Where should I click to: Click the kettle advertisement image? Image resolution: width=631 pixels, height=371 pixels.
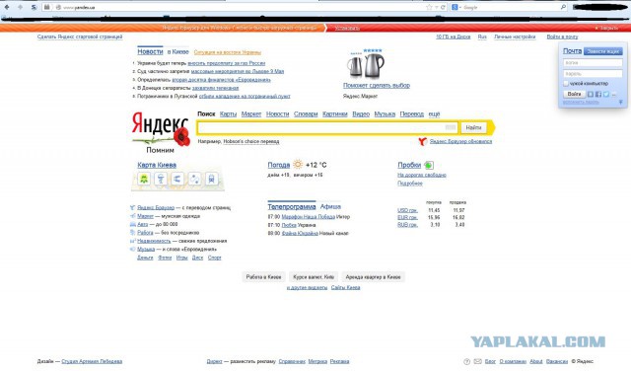click(x=366, y=64)
